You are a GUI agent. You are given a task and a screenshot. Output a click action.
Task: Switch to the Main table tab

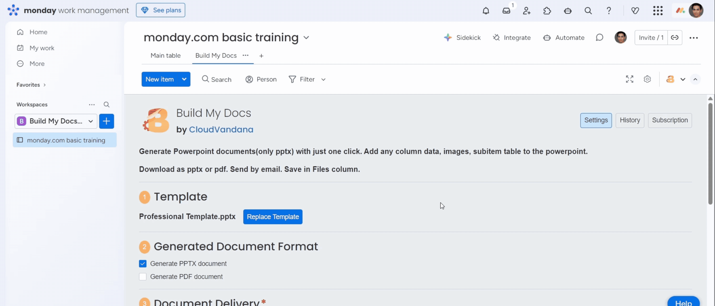(x=165, y=56)
